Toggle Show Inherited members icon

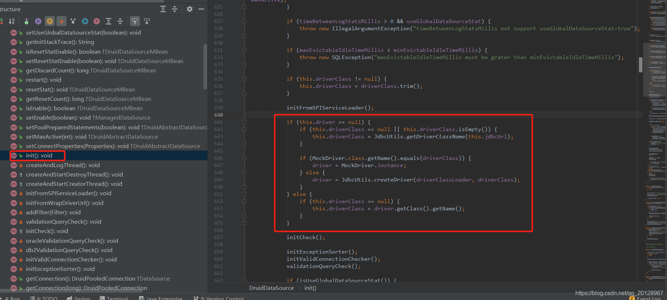click(26, 21)
